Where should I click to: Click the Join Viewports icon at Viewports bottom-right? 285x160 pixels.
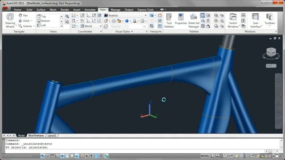tap(160, 26)
